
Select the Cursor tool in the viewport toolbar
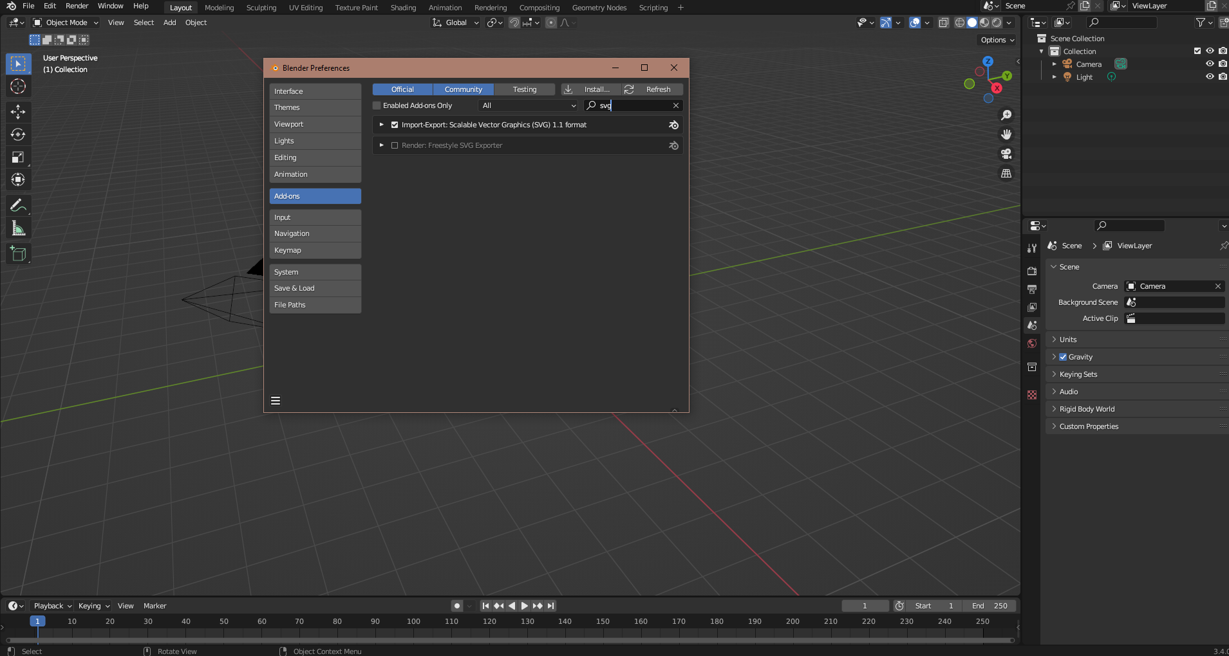(18, 86)
